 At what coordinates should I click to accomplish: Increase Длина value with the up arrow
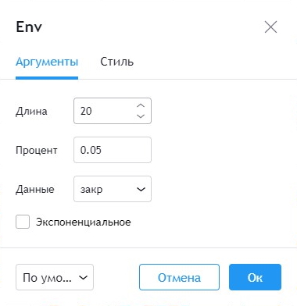[141, 105]
